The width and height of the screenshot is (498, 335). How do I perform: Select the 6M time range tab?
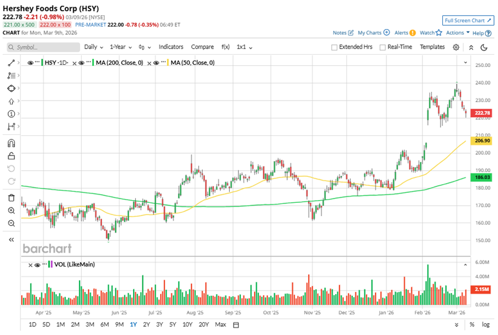(104, 324)
